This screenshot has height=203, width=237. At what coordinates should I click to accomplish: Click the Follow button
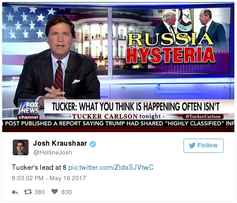click(204, 146)
